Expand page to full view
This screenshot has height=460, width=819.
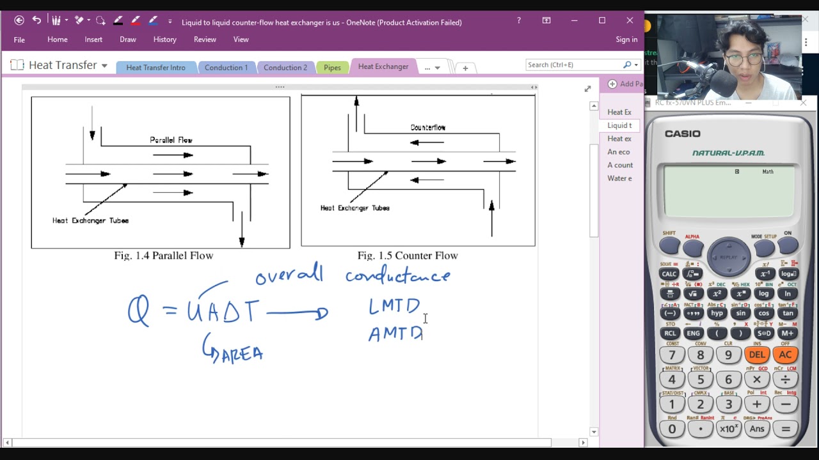click(587, 89)
